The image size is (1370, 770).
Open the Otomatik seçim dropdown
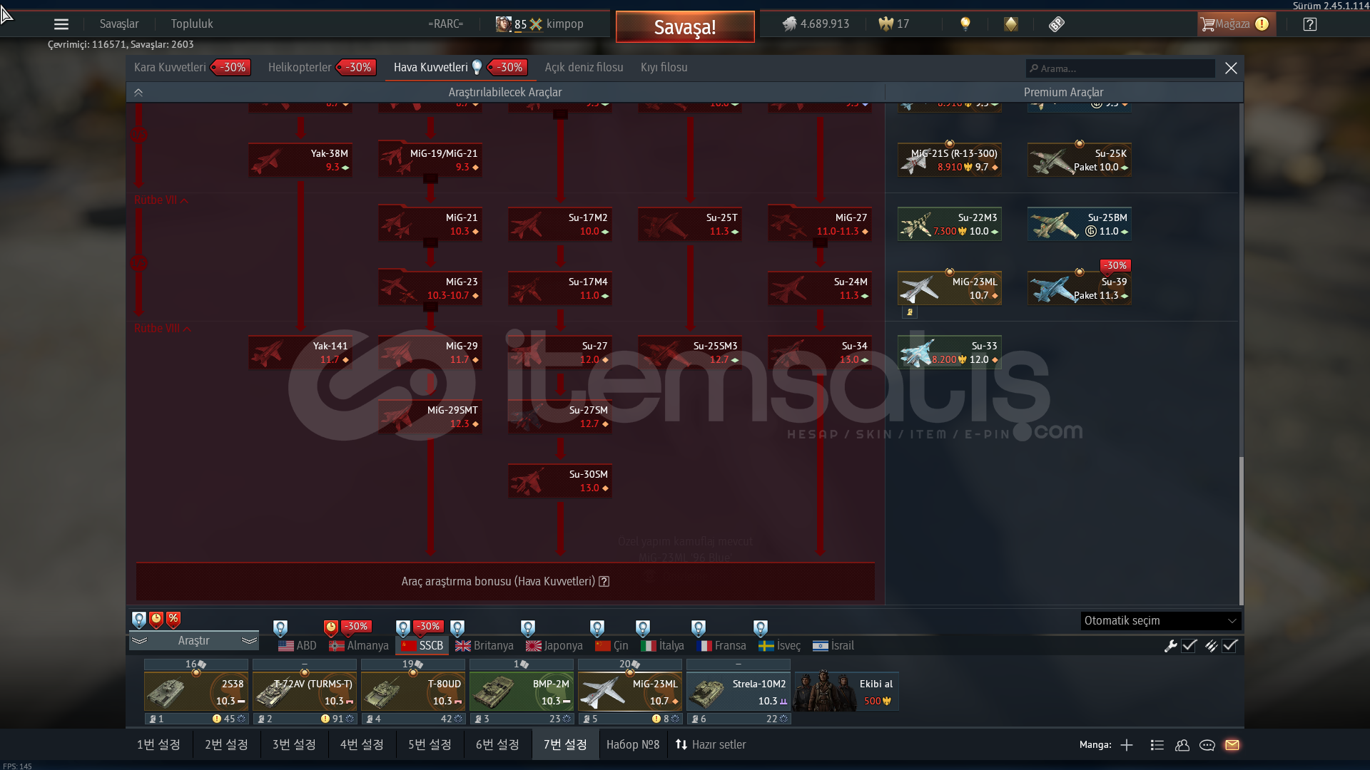pos(1160,621)
